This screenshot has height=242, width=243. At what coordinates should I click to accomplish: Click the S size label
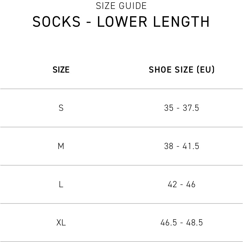coord(61,108)
